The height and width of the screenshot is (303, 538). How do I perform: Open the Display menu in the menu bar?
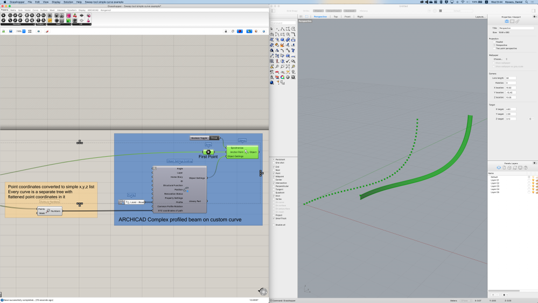[56, 2]
